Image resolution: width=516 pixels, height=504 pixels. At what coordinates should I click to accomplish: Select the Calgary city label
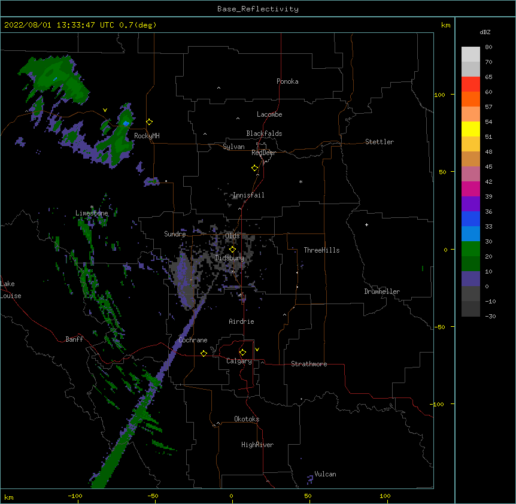(x=239, y=361)
